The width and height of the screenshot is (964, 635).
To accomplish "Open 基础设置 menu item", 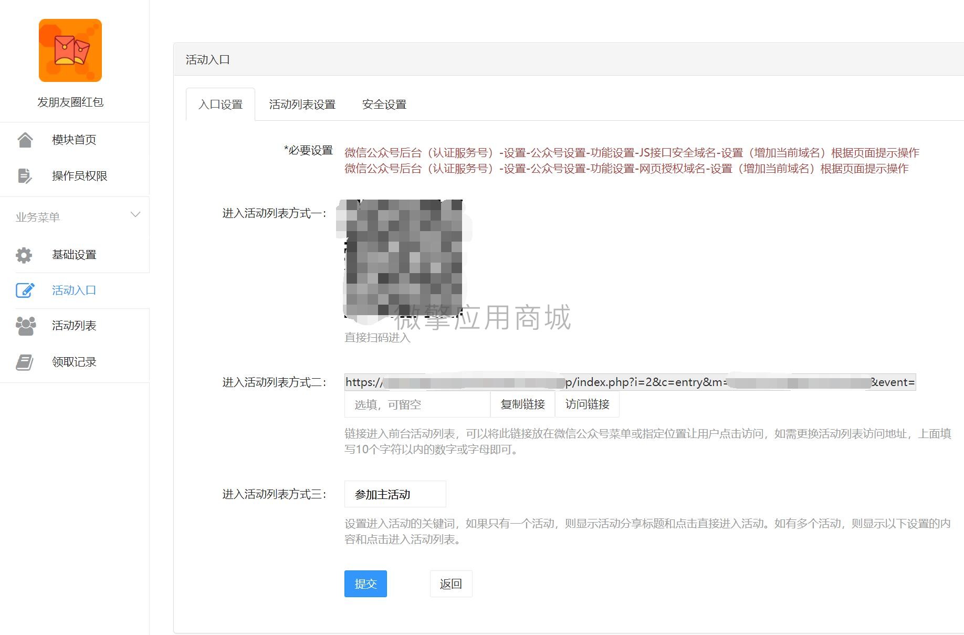I will pyautogui.click(x=75, y=255).
